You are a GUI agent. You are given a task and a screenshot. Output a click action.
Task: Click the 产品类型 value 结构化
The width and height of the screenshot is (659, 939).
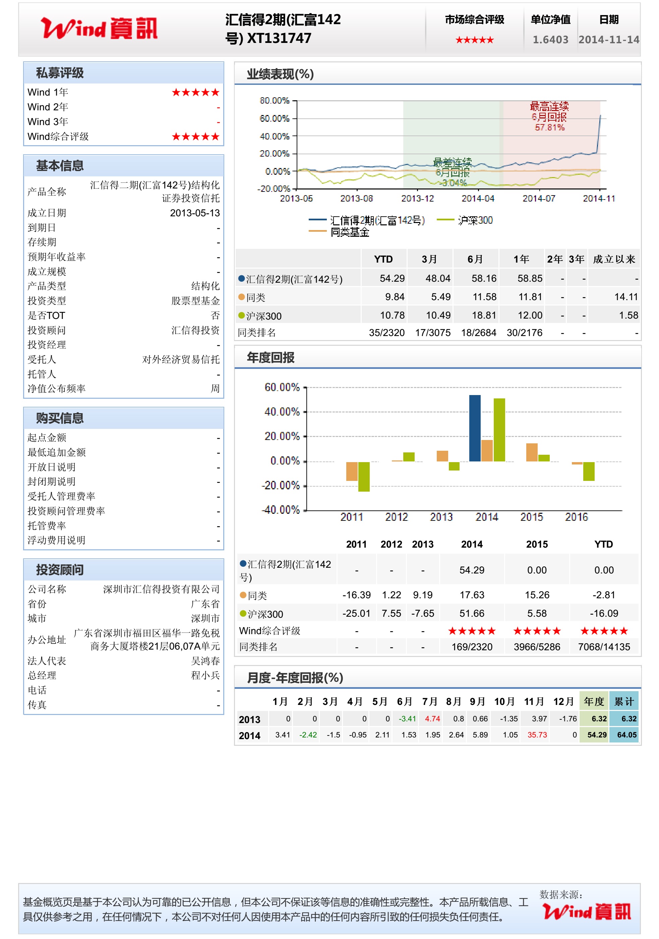[x=205, y=286]
